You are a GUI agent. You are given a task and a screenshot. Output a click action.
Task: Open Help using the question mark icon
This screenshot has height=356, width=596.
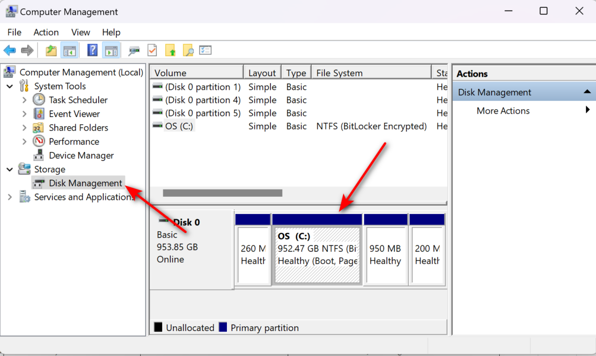(x=92, y=50)
